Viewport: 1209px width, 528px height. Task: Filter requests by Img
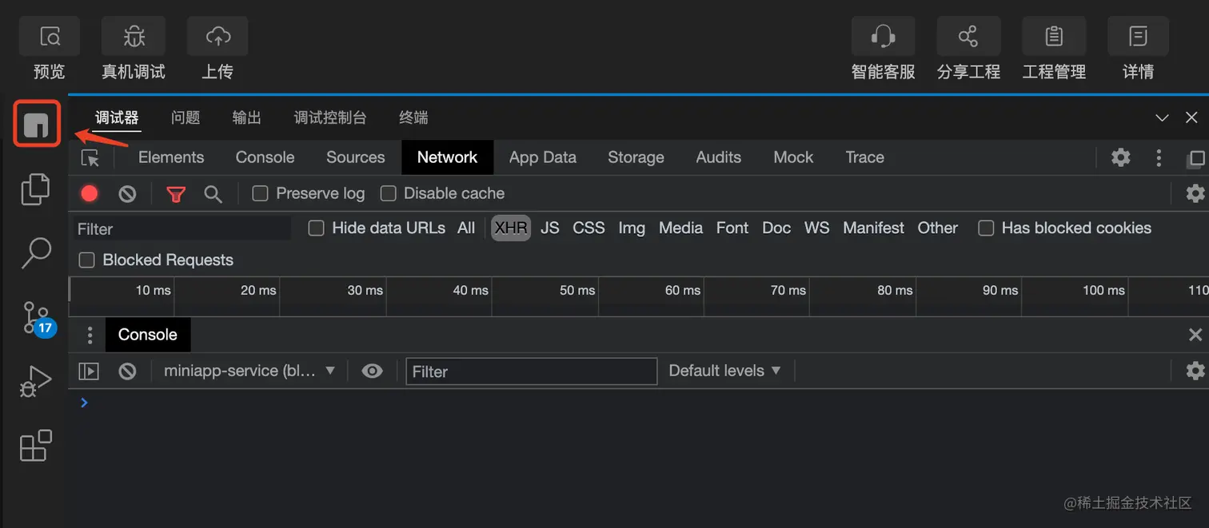[632, 228]
